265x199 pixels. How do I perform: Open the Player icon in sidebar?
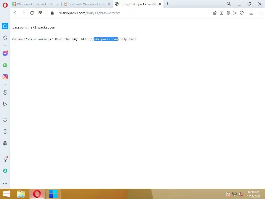5,93
